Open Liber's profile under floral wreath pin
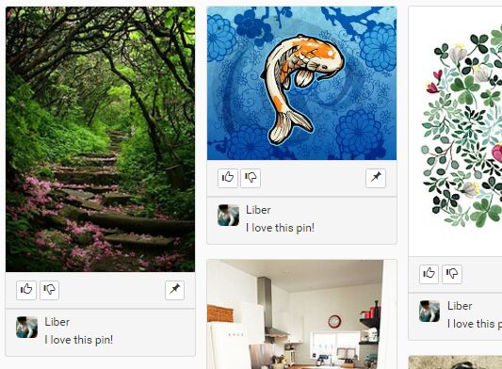This screenshot has width=502, height=369. (x=460, y=306)
